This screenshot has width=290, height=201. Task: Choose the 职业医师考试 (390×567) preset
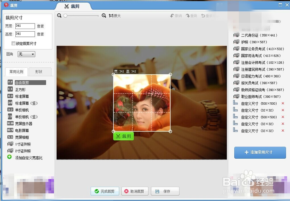(x=257, y=97)
